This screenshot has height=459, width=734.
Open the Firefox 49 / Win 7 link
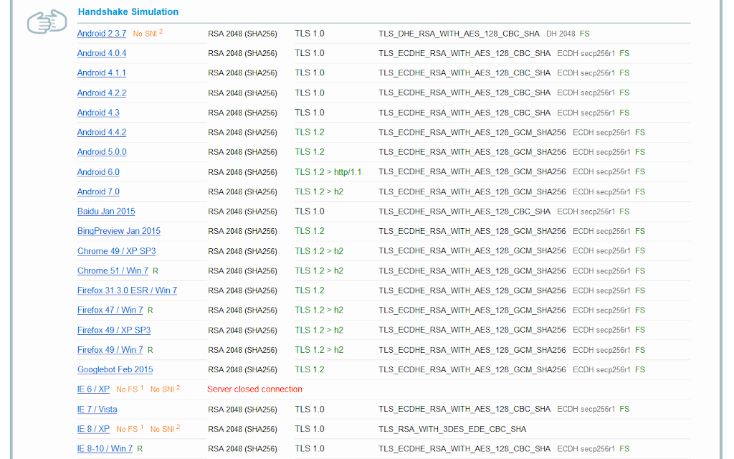coord(110,350)
